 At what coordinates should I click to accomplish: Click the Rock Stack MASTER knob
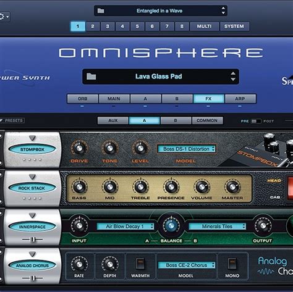tap(232, 187)
